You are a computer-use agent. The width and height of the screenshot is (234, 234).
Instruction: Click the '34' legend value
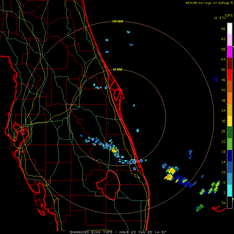tap(223, 111)
